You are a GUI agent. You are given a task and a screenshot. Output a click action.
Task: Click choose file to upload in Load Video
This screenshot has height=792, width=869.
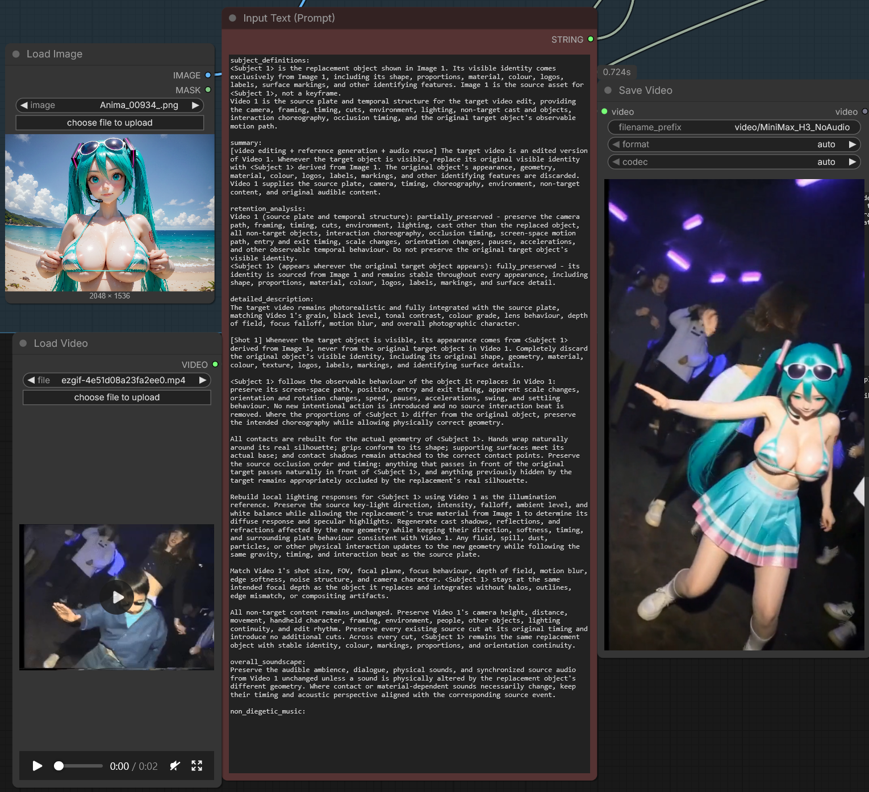(x=116, y=397)
